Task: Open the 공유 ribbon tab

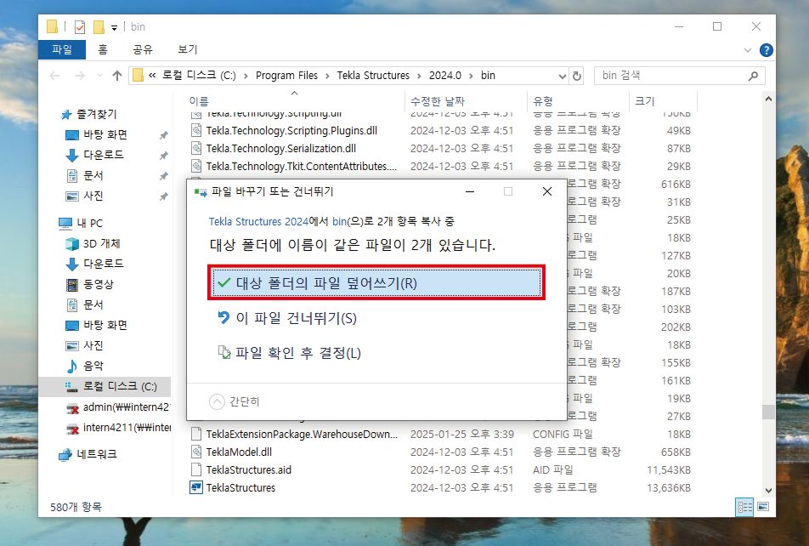Action: [143, 49]
